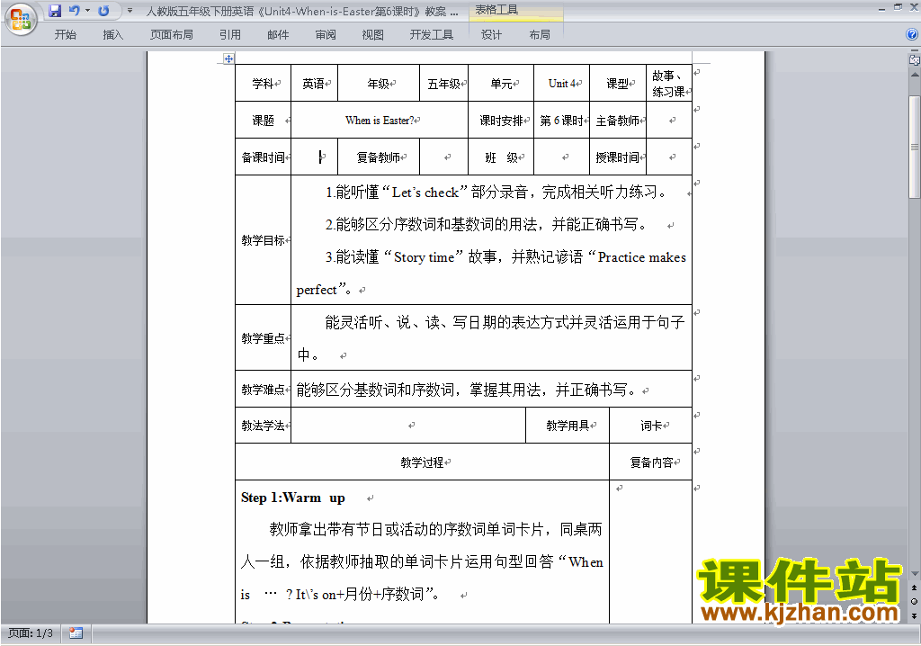Image resolution: width=921 pixels, height=646 pixels.
Task: Click the 英语 table cell
Action: click(x=314, y=84)
